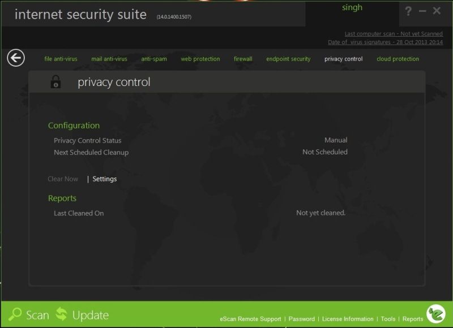The width and height of the screenshot is (453, 328).
Task: Click the Password link
Action: pos(302,319)
